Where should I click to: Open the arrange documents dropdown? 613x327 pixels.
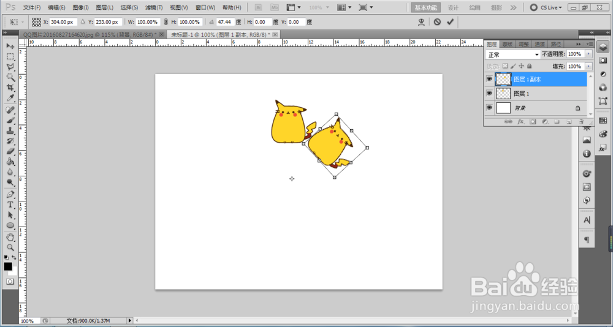[x=344, y=7]
